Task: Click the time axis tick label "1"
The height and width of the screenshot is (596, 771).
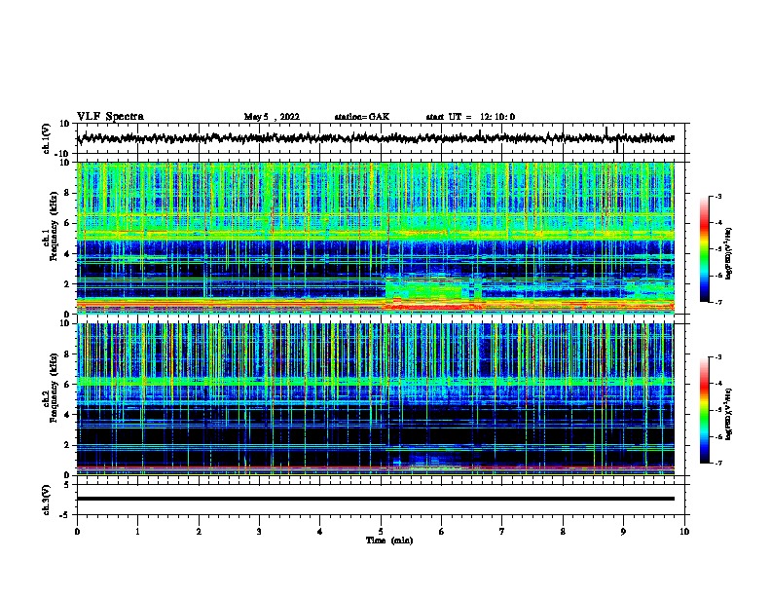Action: [x=137, y=532]
